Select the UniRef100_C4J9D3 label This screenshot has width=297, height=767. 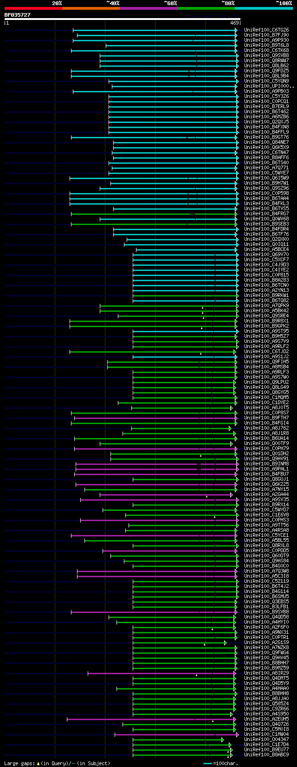coord(266,264)
